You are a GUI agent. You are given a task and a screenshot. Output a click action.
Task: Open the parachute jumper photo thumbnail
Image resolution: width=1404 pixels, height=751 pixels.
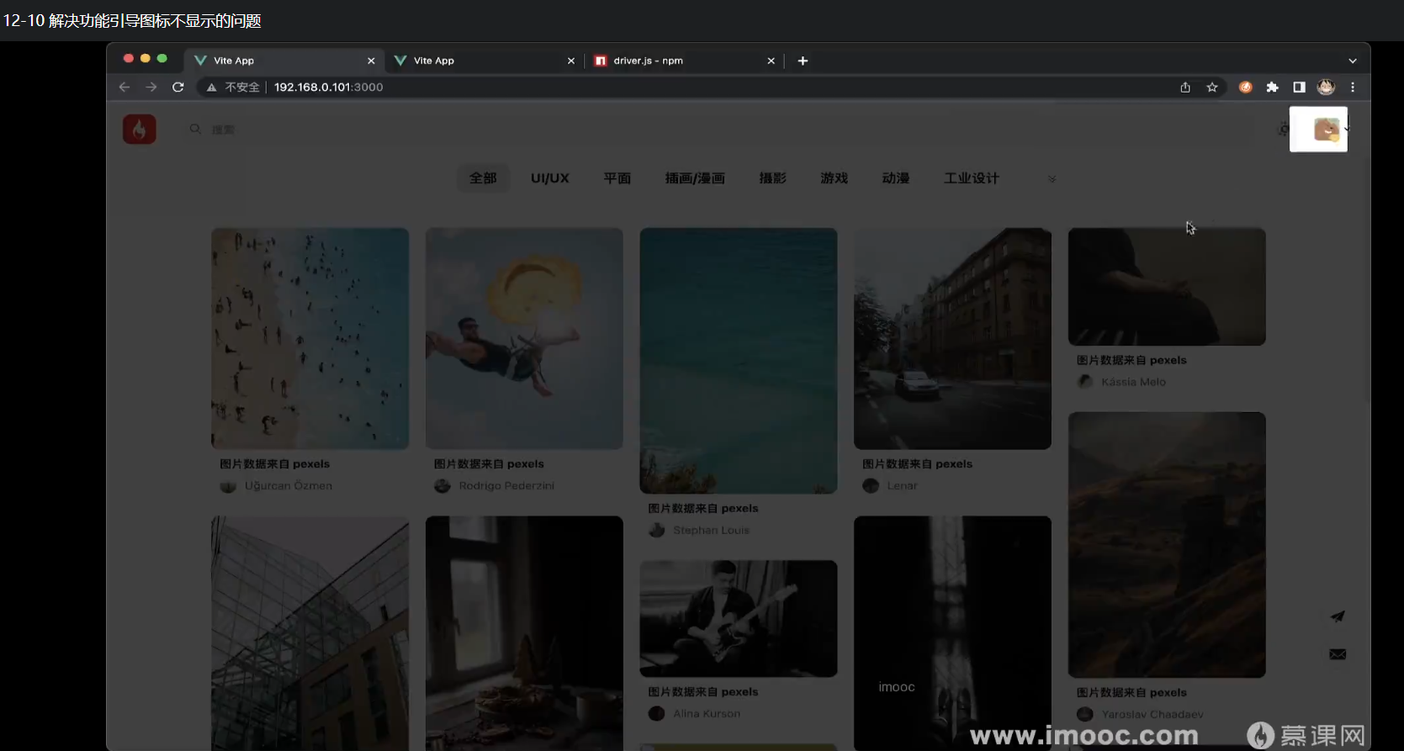click(524, 338)
